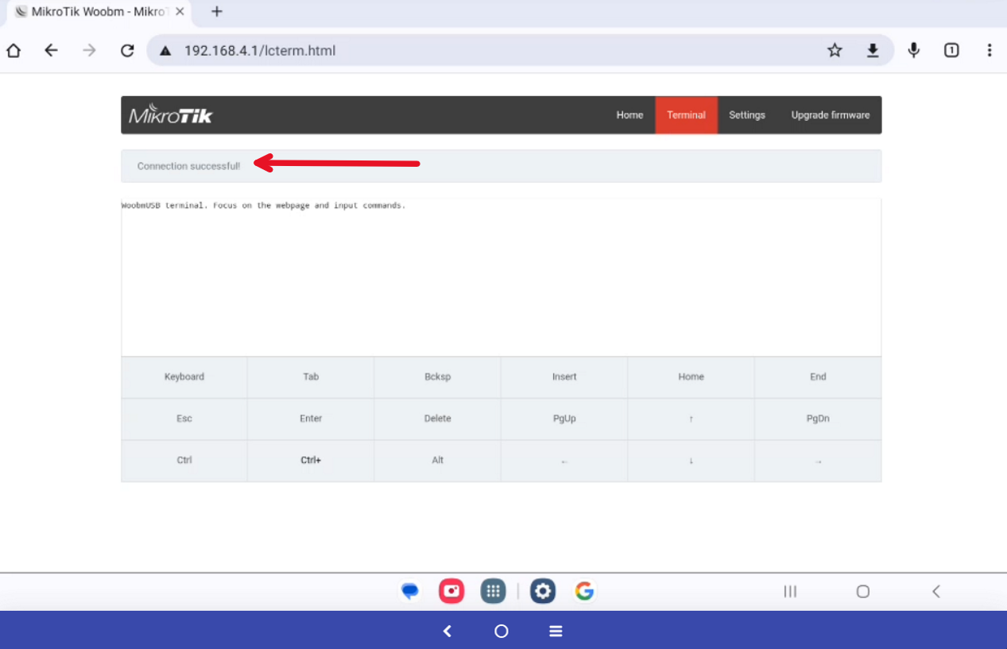
Task: Click the Enter key button
Action: click(311, 419)
